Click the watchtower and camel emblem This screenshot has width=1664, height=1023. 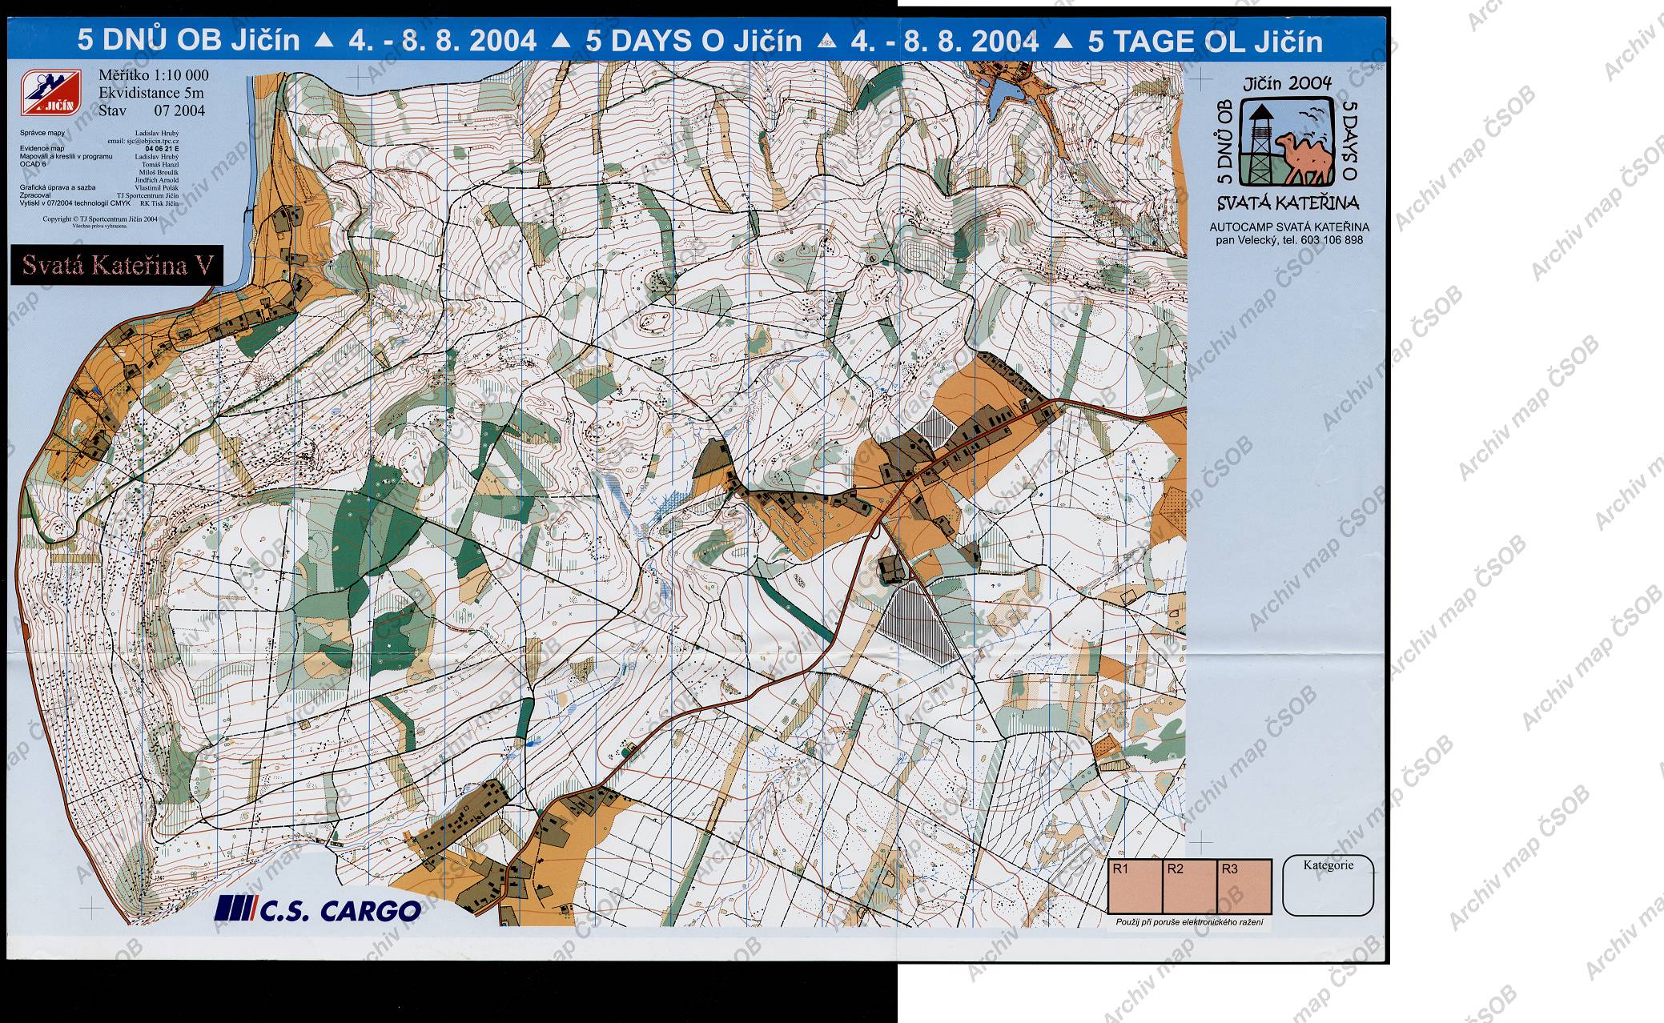click(1287, 142)
